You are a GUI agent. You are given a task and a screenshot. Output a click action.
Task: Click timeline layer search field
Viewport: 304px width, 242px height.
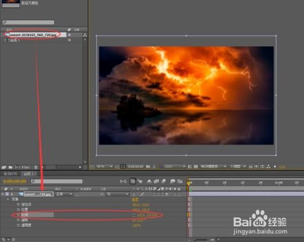tap(56, 181)
